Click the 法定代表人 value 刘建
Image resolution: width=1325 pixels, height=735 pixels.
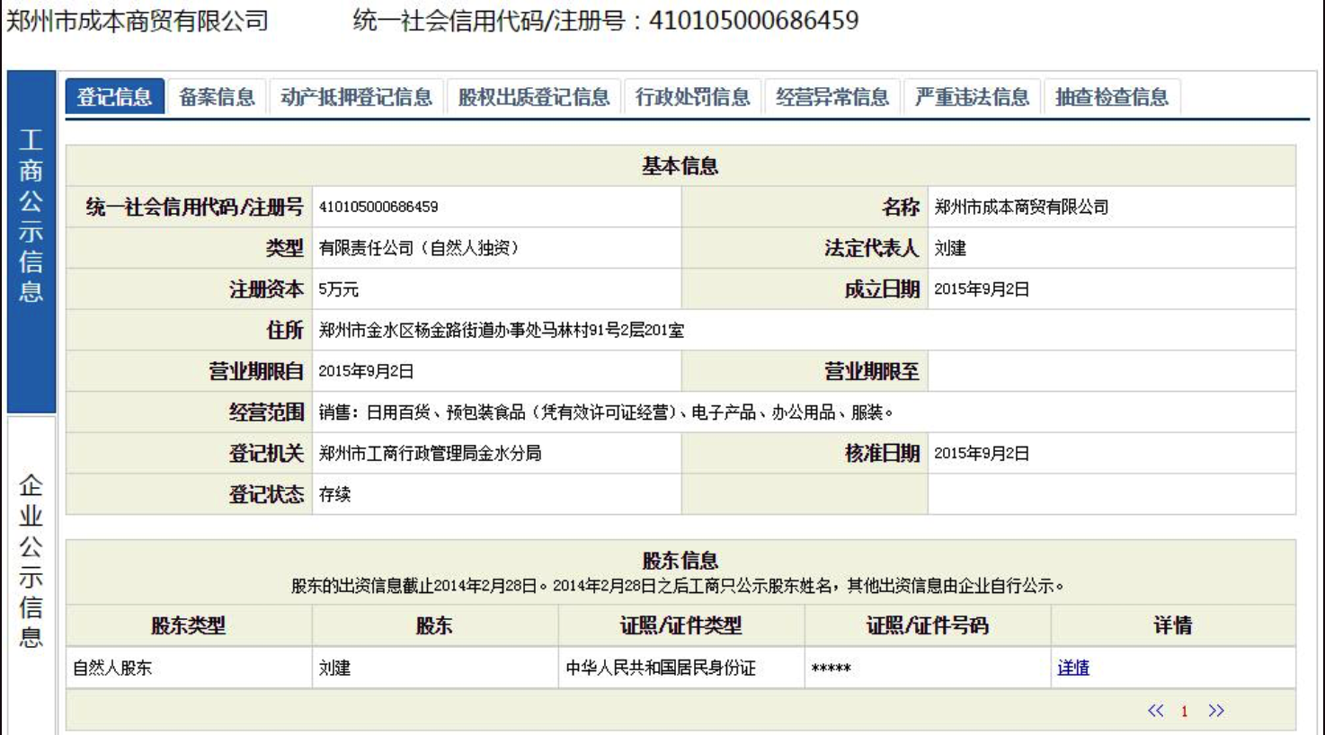(x=950, y=248)
